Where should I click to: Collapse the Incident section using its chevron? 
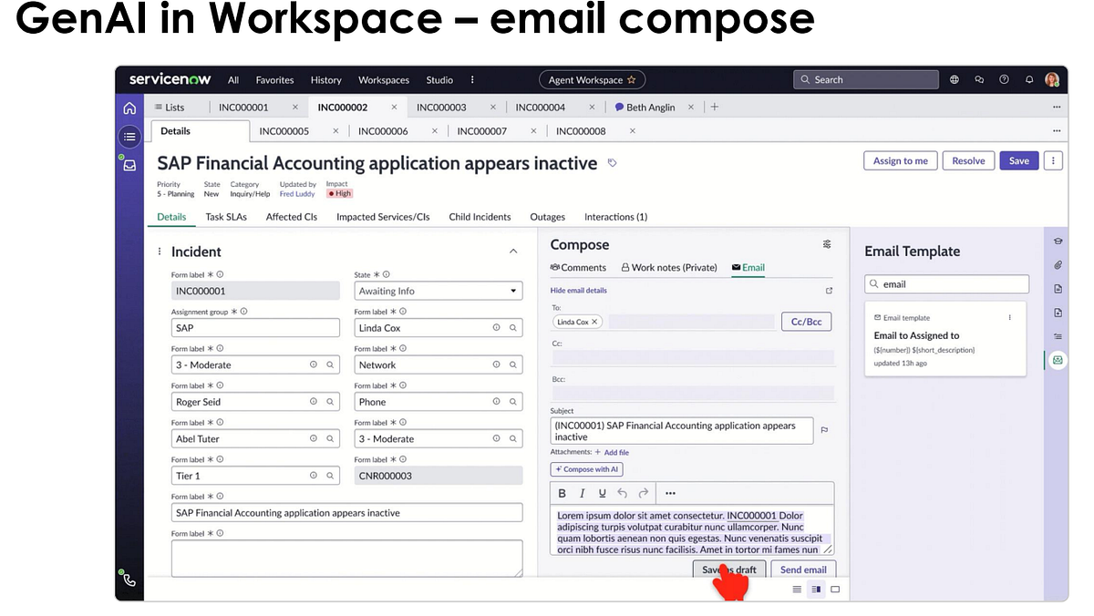tap(513, 252)
